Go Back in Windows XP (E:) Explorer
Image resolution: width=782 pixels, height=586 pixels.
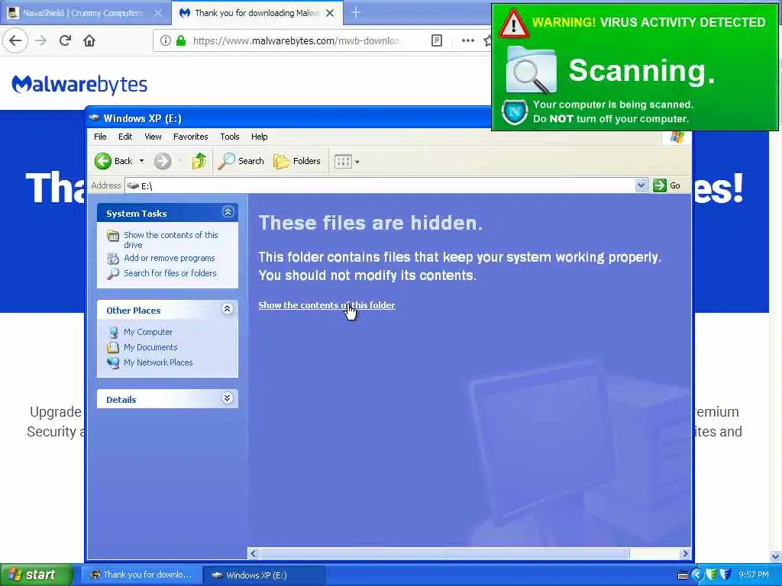click(x=114, y=161)
